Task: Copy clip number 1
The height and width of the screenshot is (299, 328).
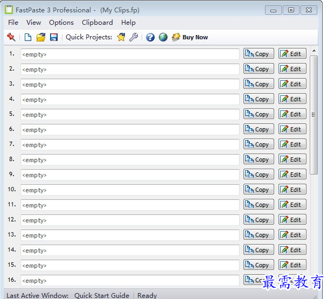Action: point(259,53)
